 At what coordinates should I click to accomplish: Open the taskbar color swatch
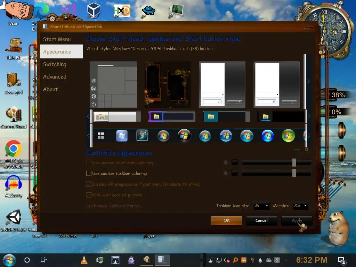[235, 173]
